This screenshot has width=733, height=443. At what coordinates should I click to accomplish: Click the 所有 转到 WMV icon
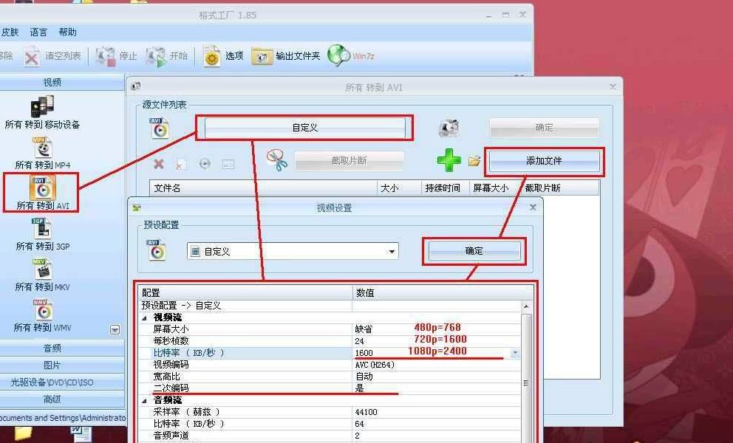[x=41, y=311]
